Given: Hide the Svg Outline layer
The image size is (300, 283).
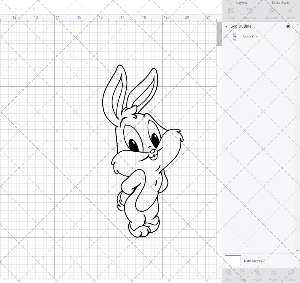Looking at the screenshot, I should pyautogui.click(x=288, y=26).
